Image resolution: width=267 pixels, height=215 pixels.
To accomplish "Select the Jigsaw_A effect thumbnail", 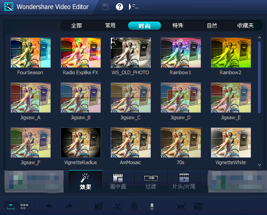I will click(31, 98).
